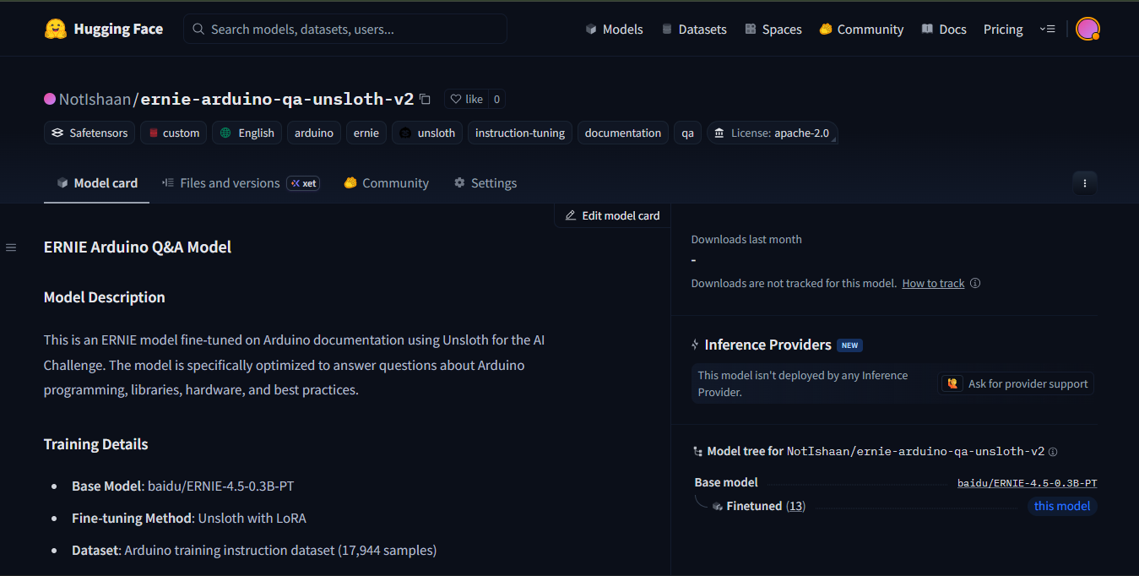Select the unsloth tag
The image size is (1139, 576).
pos(427,133)
